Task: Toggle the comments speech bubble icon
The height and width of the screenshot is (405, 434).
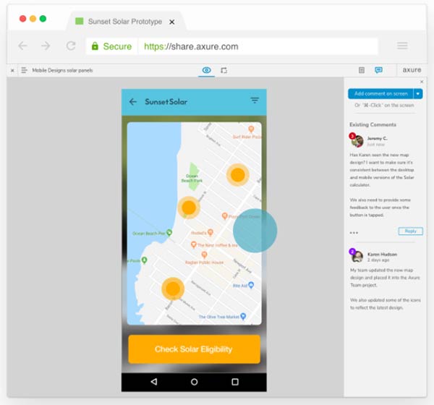Action: [x=378, y=70]
